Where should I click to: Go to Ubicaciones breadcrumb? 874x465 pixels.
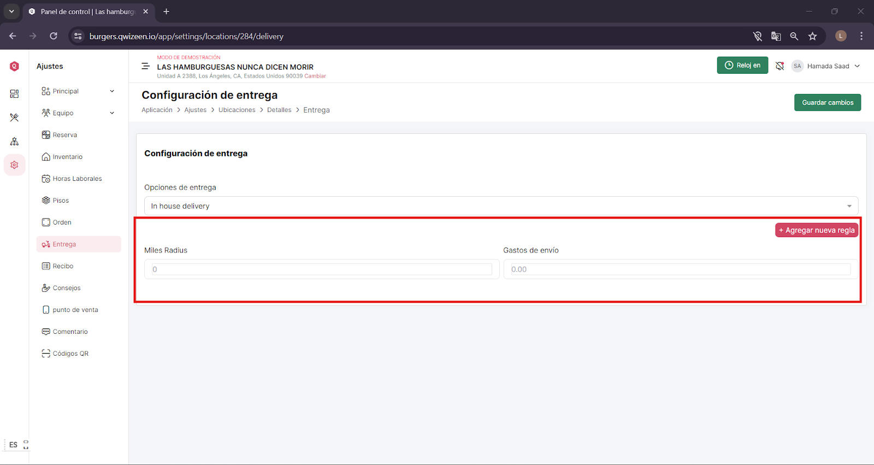[237, 110]
